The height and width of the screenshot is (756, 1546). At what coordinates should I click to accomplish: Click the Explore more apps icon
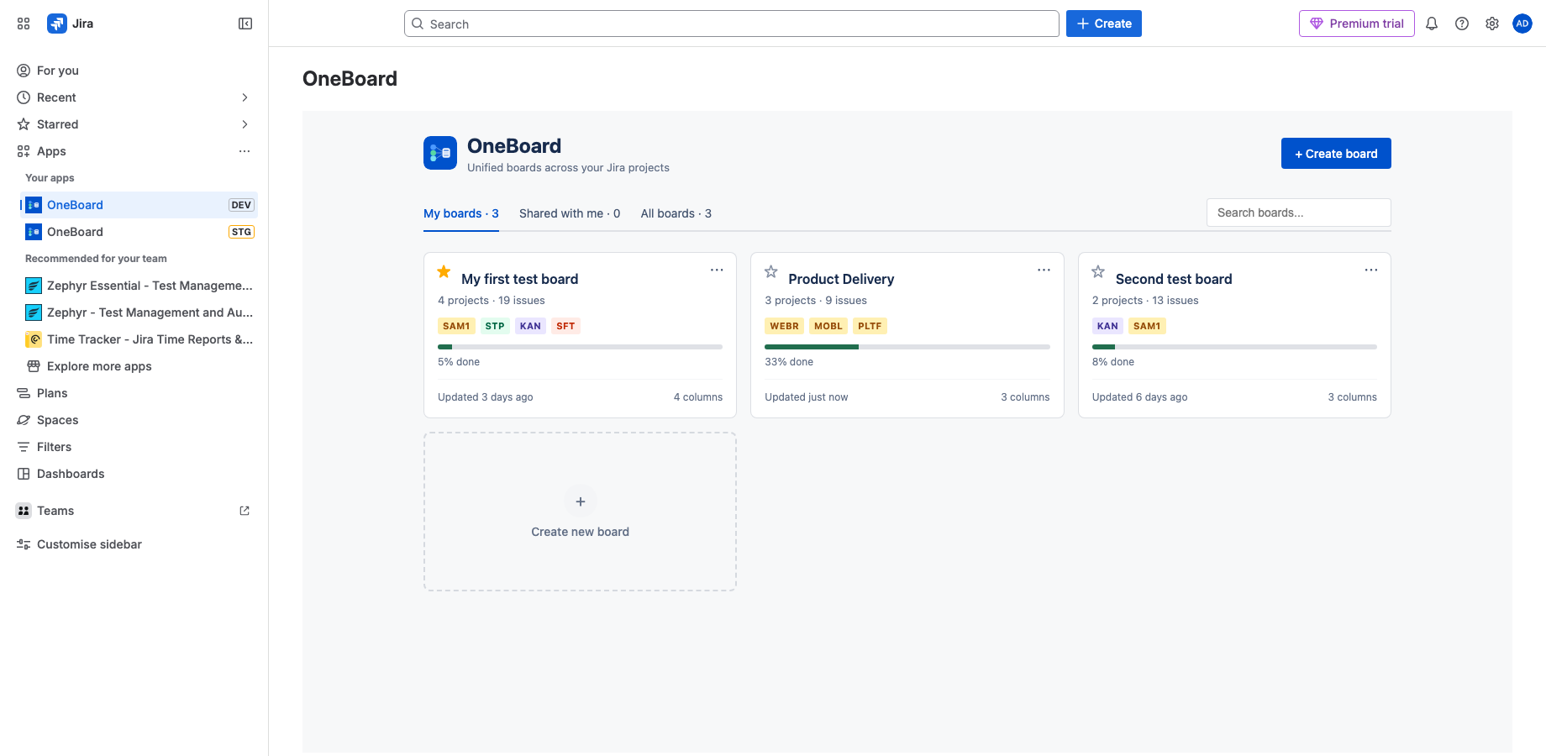(x=34, y=366)
